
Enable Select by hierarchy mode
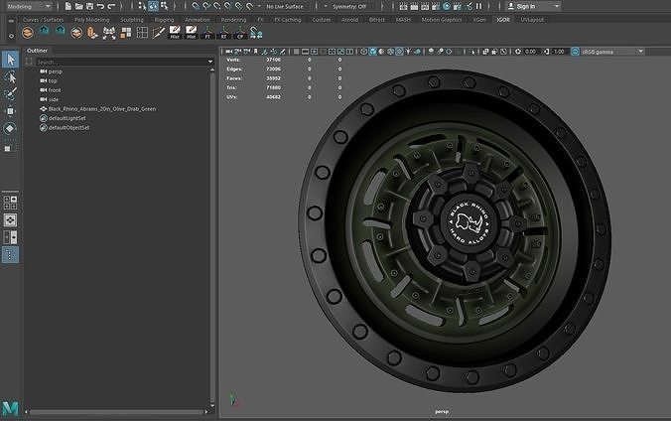click(142, 6)
